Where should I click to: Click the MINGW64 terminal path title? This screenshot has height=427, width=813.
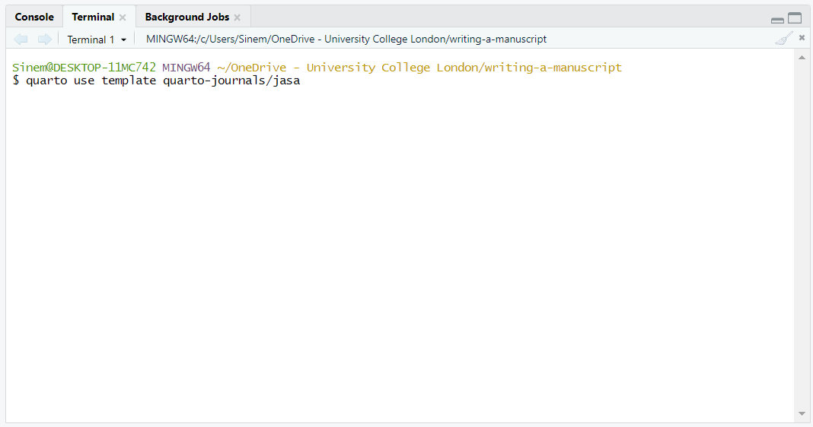(346, 39)
